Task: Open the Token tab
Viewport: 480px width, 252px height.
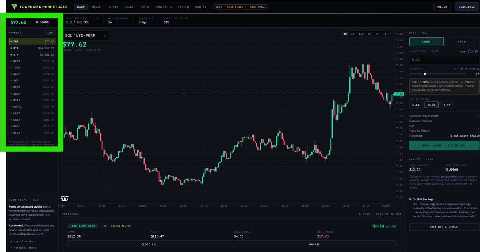Action: 145,7
